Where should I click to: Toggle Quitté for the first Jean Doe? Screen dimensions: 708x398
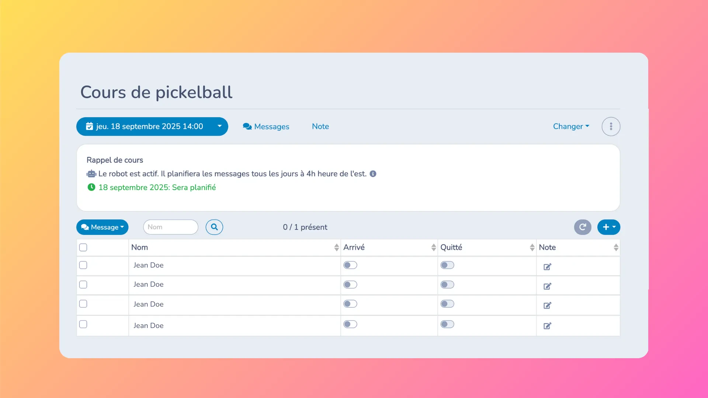coord(447,265)
